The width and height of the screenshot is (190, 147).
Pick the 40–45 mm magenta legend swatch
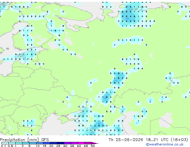81,143
